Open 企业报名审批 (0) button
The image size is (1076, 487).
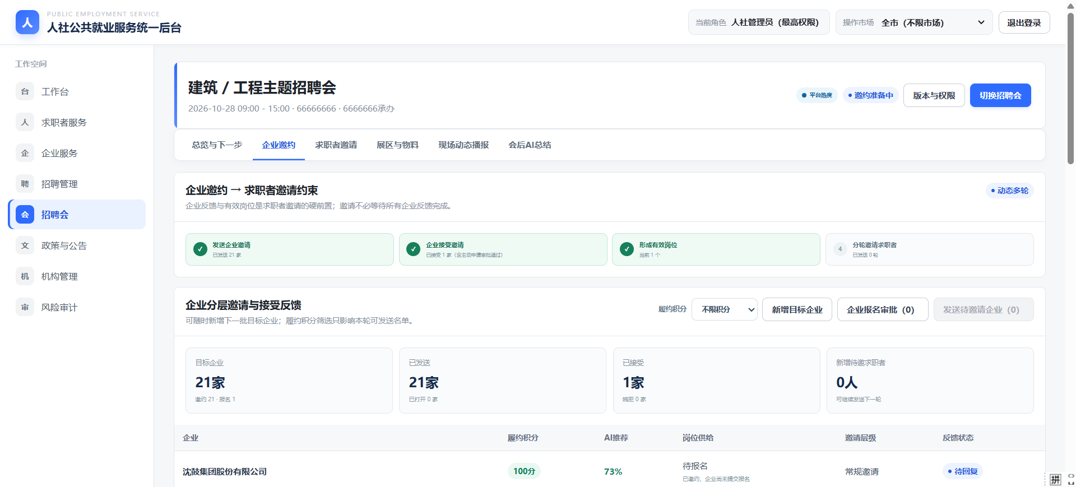[x=883, y=309]
